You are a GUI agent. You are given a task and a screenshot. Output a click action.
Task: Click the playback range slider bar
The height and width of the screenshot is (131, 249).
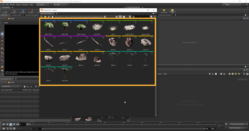123,129
